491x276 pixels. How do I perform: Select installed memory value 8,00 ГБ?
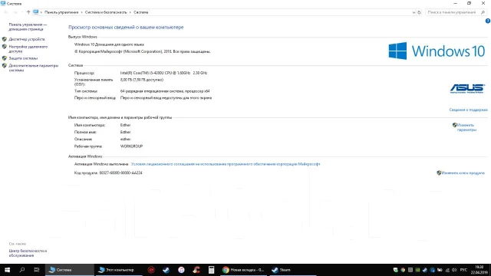(x=142, y=80)
